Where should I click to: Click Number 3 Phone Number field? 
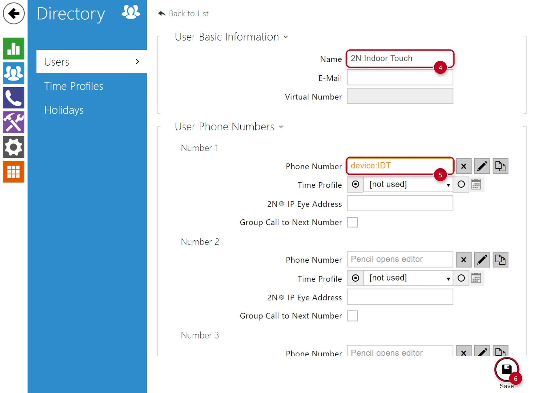400,351
